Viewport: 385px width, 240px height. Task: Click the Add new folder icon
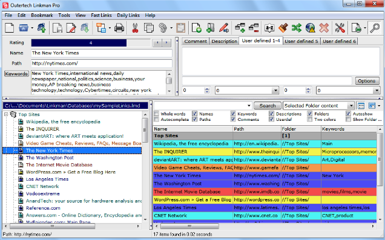[x=210, y=28]
